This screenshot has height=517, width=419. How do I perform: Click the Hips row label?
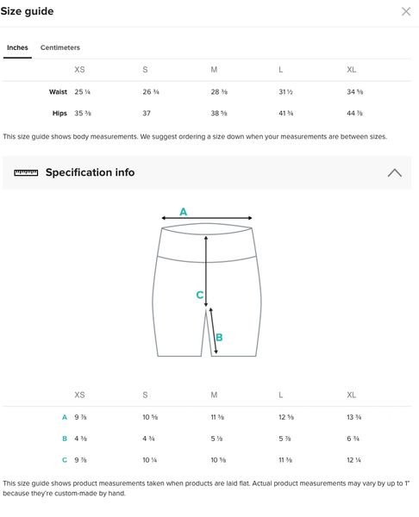point(59,114)
